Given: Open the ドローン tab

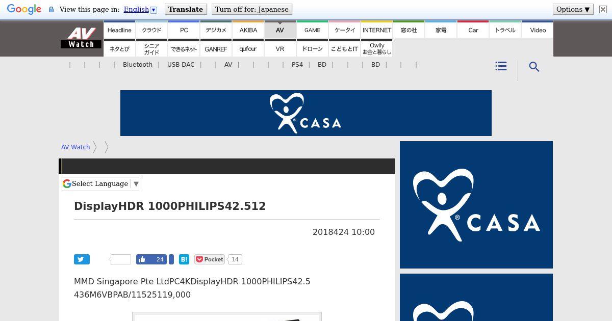Looking at the screenshot, I should point(312,48).
